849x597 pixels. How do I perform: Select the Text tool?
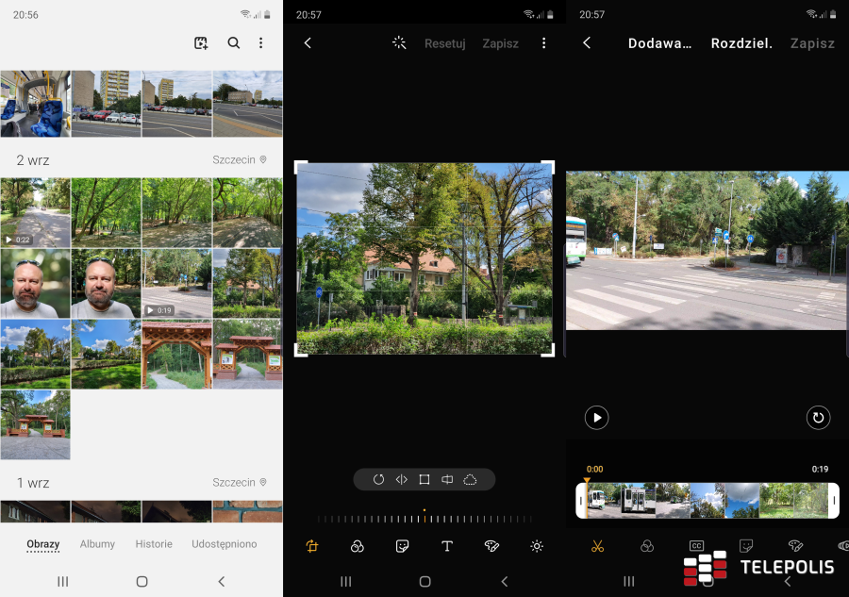click(x=446, y=546)
